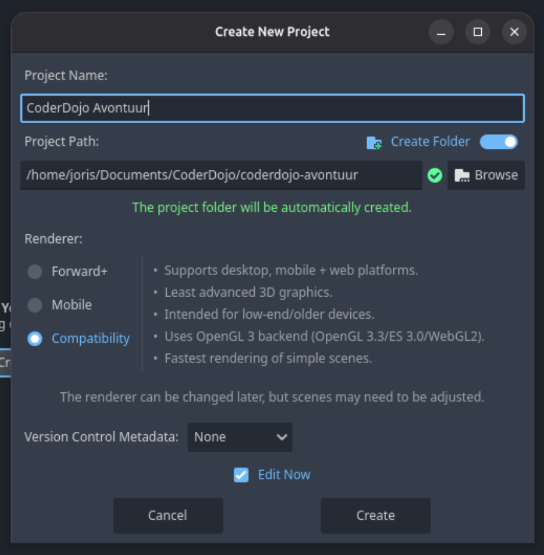This screenshot has height=555, width=544.
Task: Choose the Compatibility renderer radio button
Action: (x=35, y=339)
